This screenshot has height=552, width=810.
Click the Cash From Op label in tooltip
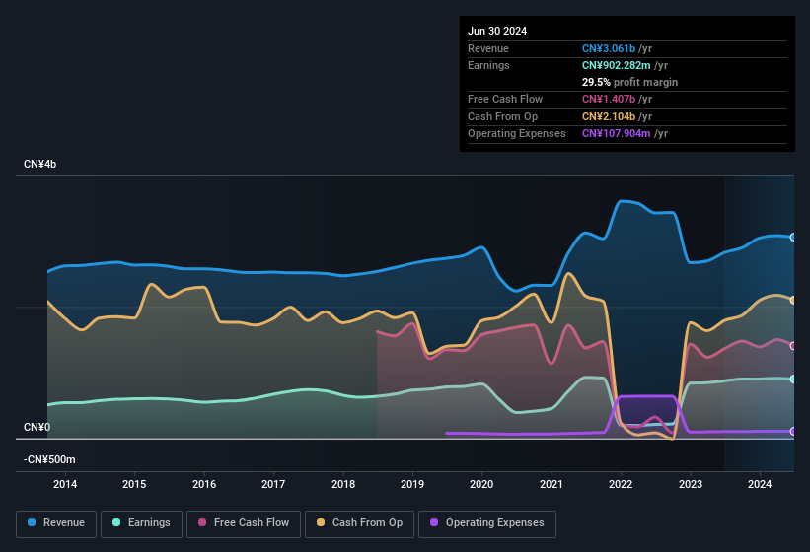point(502,116)
